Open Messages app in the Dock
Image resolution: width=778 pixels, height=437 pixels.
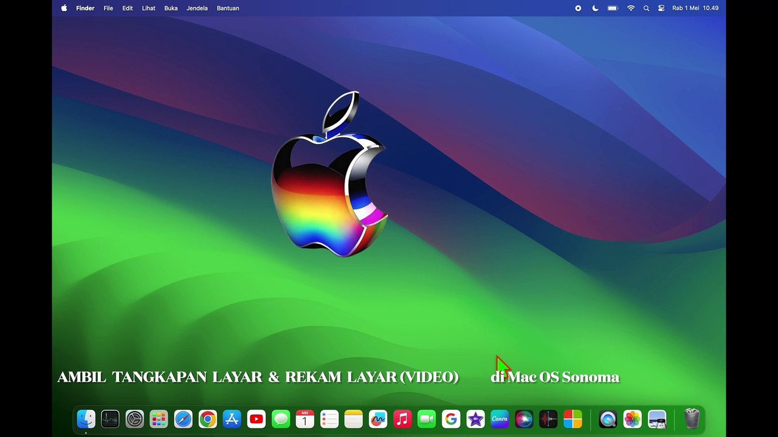[x=280, y=419]
